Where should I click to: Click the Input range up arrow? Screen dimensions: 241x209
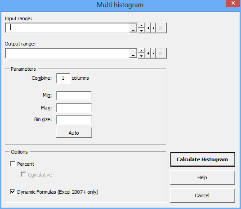141,25
